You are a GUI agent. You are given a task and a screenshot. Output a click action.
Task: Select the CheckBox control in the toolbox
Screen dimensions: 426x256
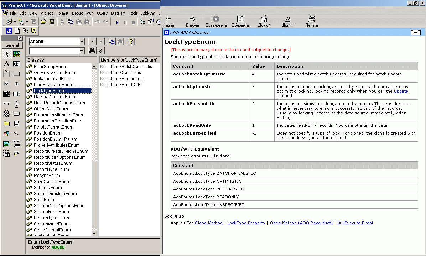coord(7,84)
